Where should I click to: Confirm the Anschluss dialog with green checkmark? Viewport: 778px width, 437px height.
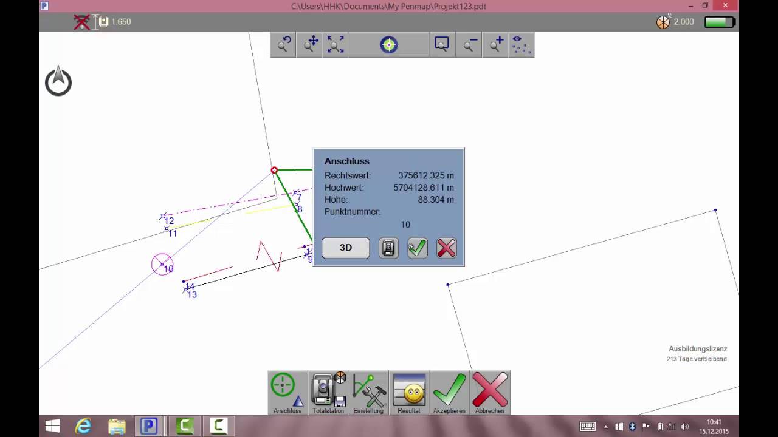point(418,248)
